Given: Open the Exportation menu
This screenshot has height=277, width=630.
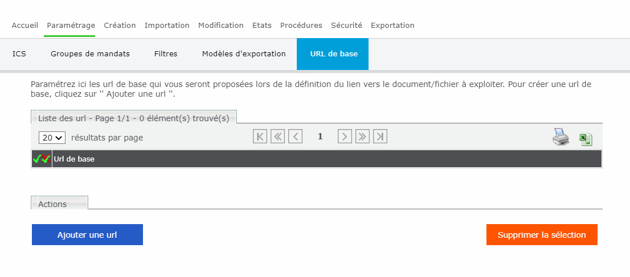Looking at the screenshot, I should [x=392, y=25].
